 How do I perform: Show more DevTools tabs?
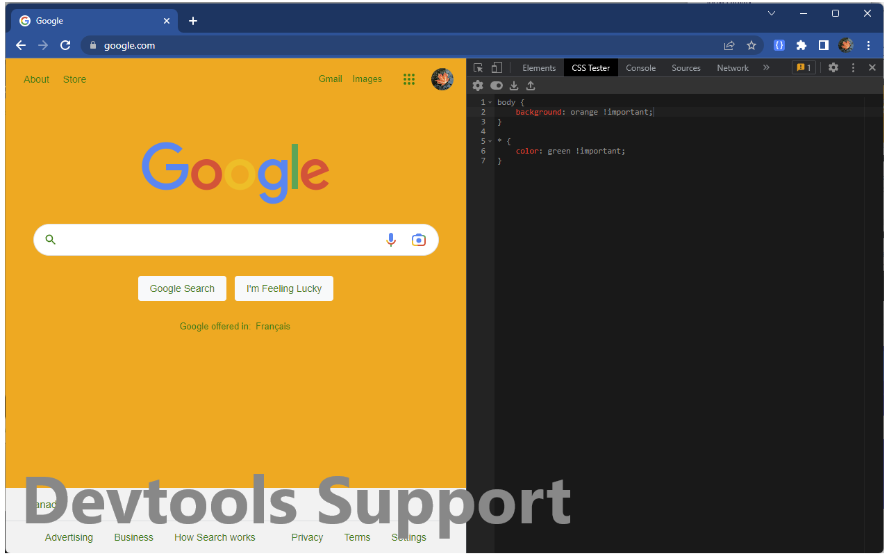coord(766,67)
